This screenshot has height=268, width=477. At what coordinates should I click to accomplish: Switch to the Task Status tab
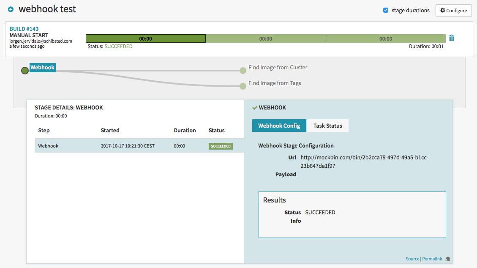coord(328,126)
